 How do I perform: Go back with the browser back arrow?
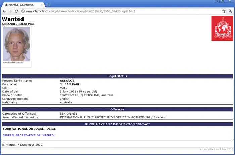4,11
